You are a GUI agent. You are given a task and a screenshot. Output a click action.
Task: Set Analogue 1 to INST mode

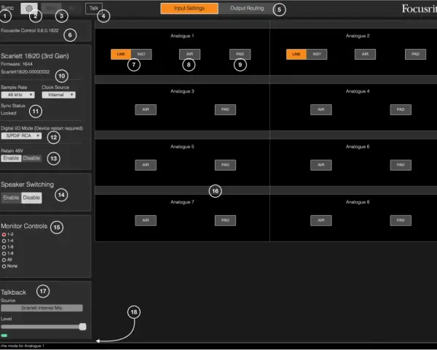click(141, 54)
